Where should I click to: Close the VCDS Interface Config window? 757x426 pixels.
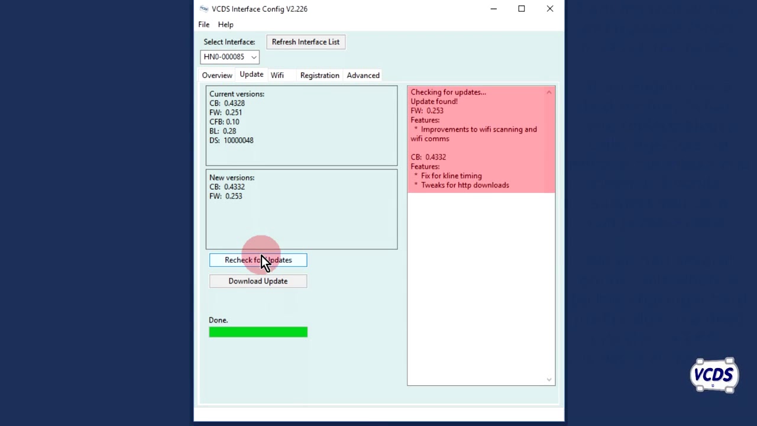coord(550,9)
